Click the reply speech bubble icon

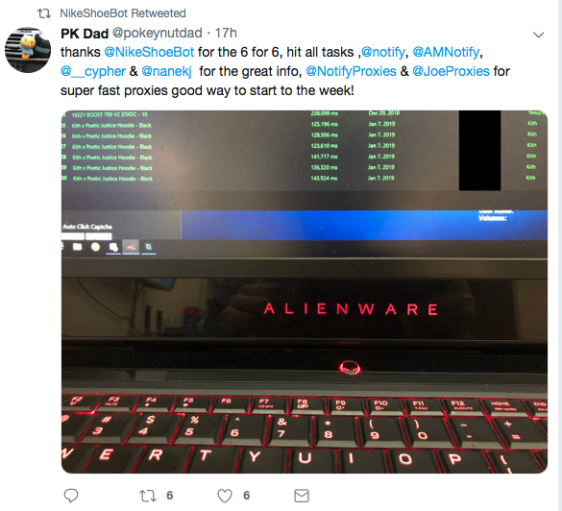(71, 496)
